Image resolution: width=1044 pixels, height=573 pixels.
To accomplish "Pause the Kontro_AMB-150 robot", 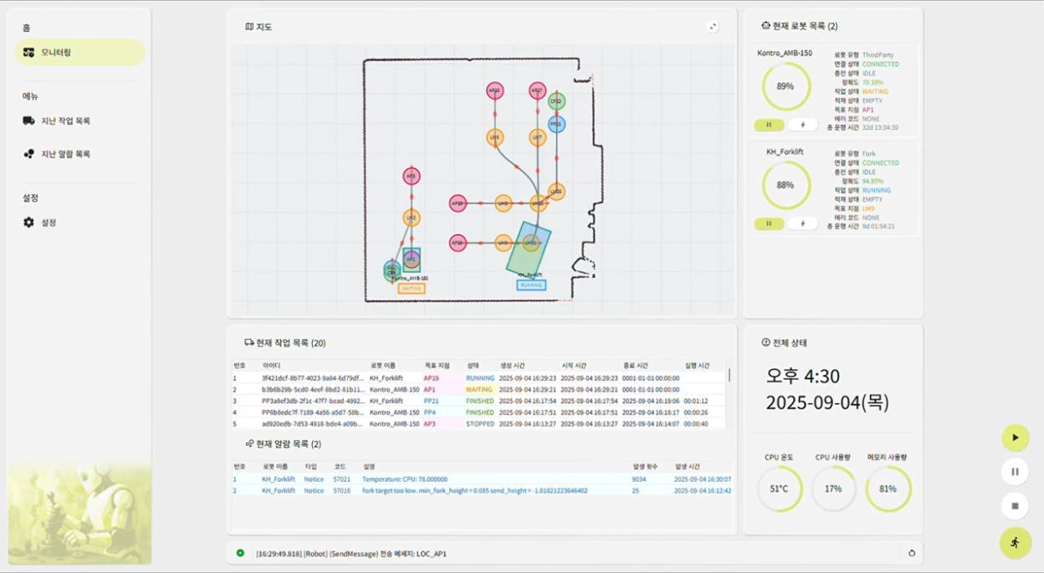I will tap(769, 125).
